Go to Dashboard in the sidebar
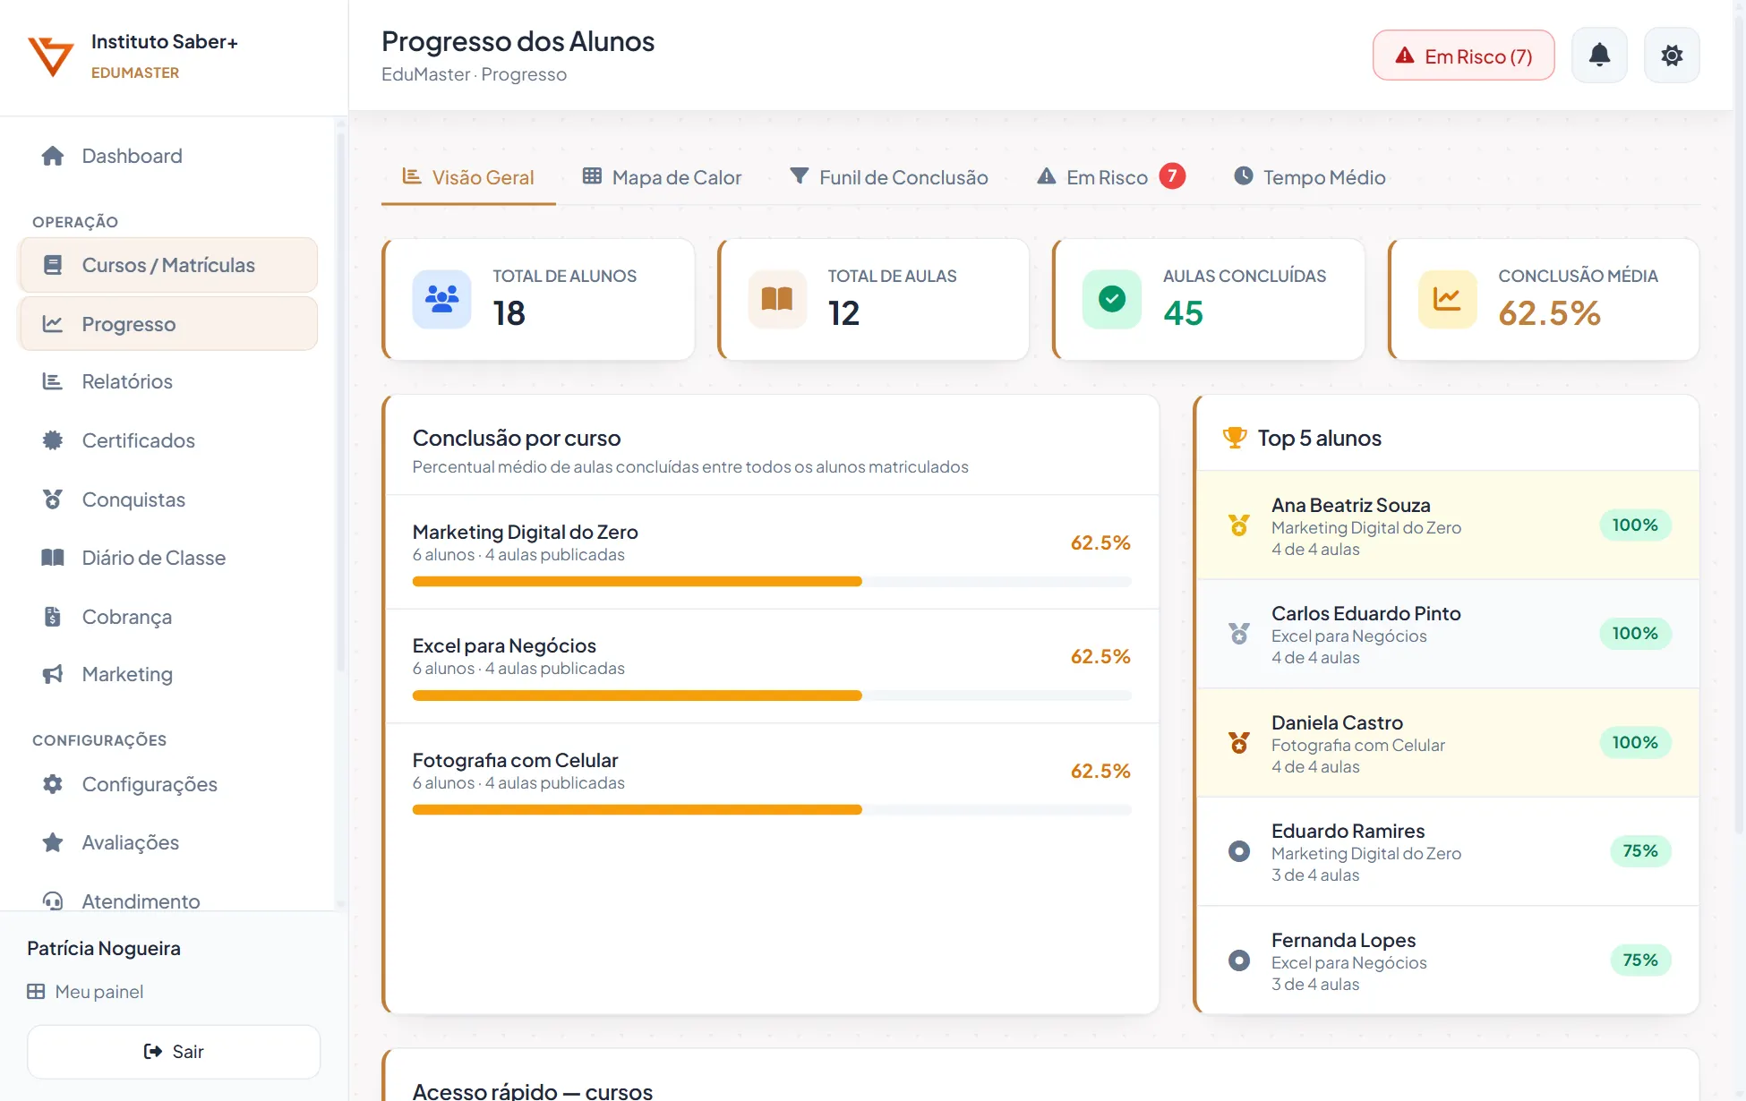The width and height of the screenshot is (1746, 1101). (x=167, y=156)
